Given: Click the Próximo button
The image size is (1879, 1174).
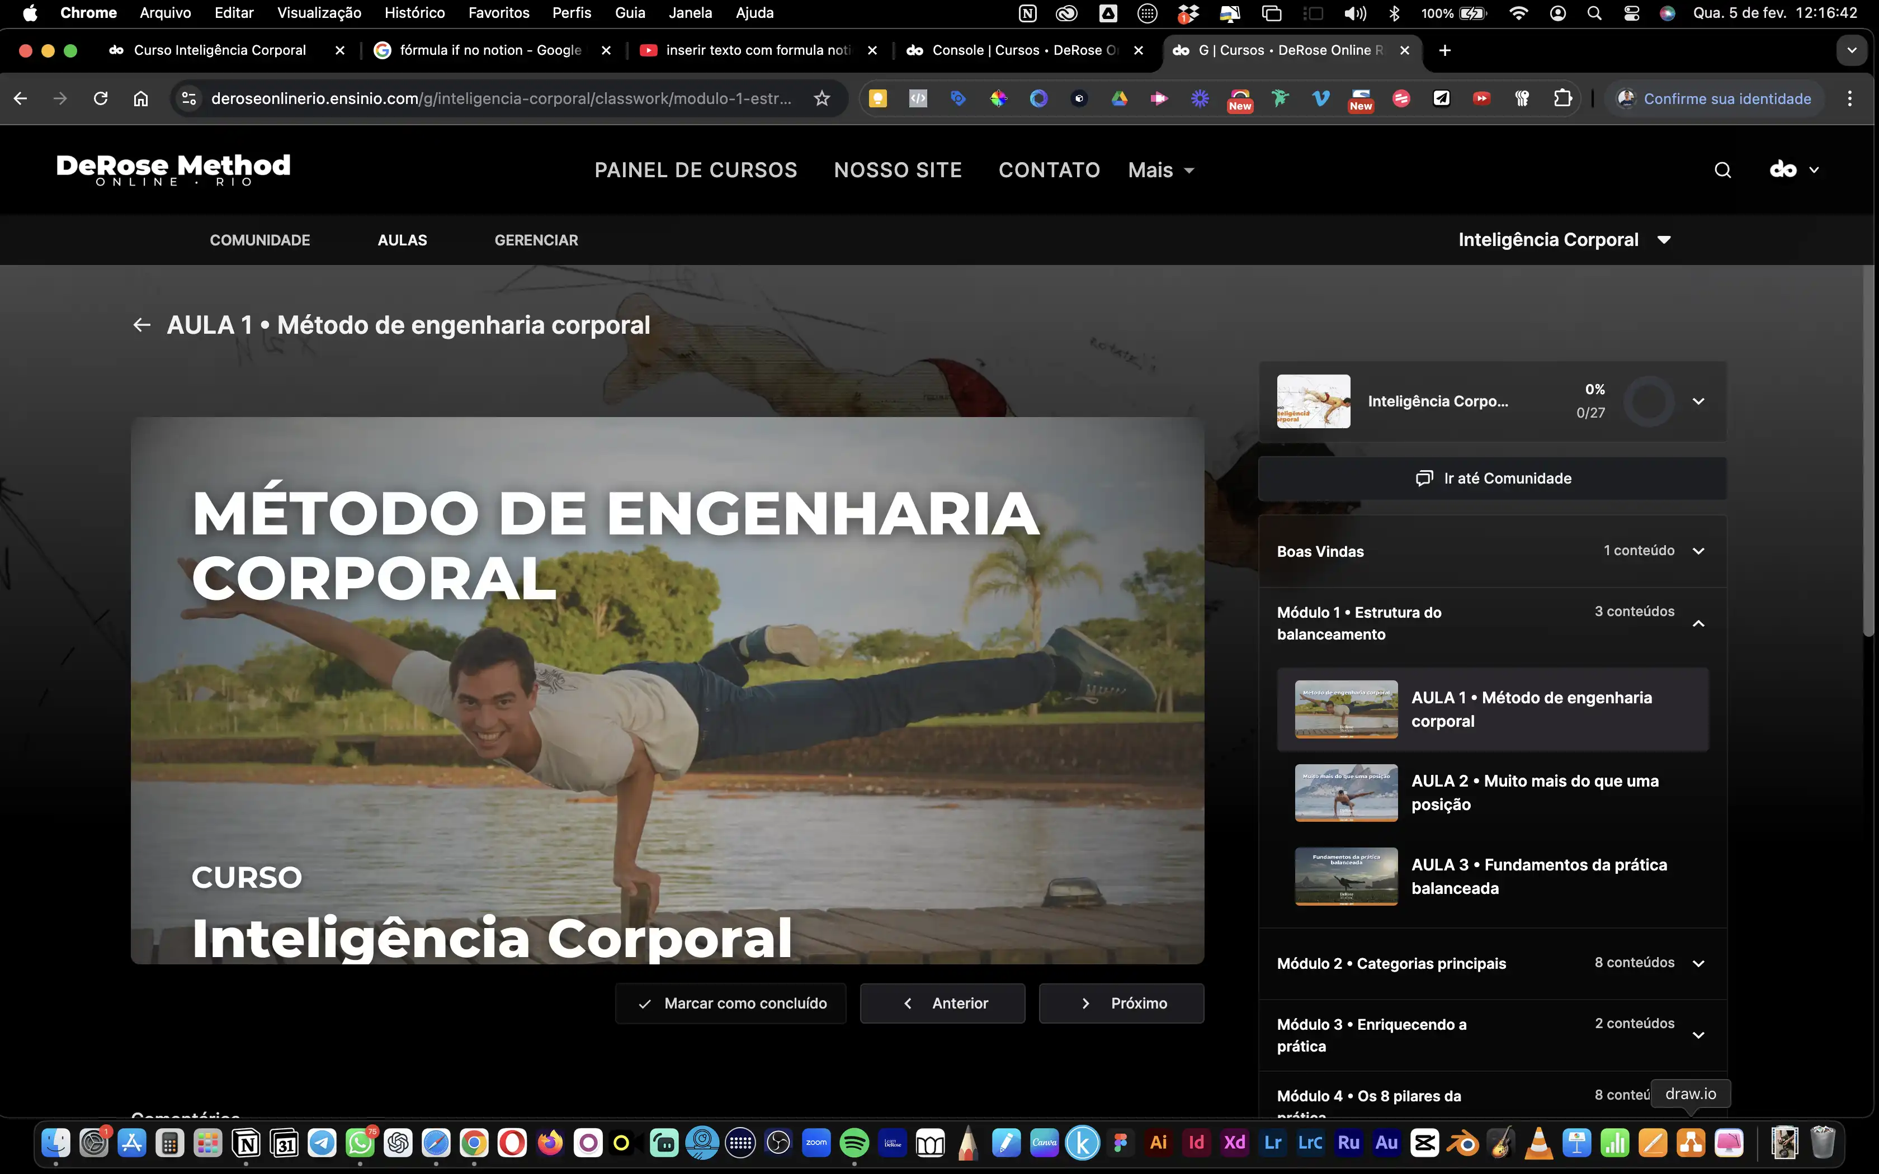Looking at the screenshot, I should click(x=1121, y=1003).
